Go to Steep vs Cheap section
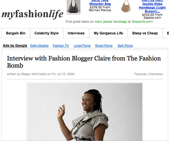169x141 pixels. 145,33
